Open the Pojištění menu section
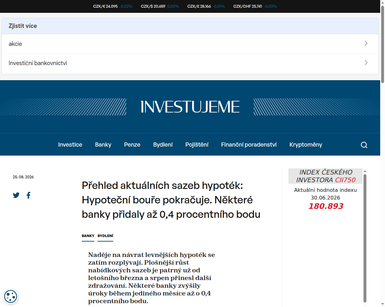385x307 pixels. [x=197, y=145]
